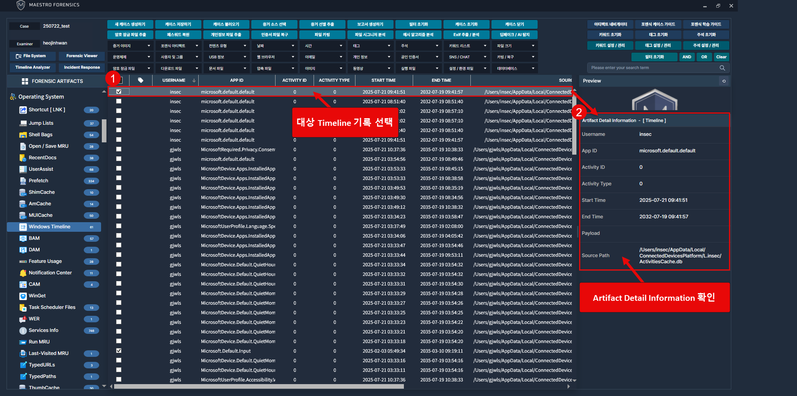Check the MicrosoftRequired.Privacy.Consent row checkbox
The height and width of the screenshot is (396, 797).
tap(119, 149)
